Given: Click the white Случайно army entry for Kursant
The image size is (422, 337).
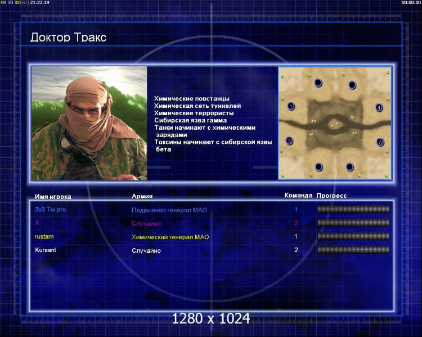Looking at the screenshot, I should (x=146, y=251).
